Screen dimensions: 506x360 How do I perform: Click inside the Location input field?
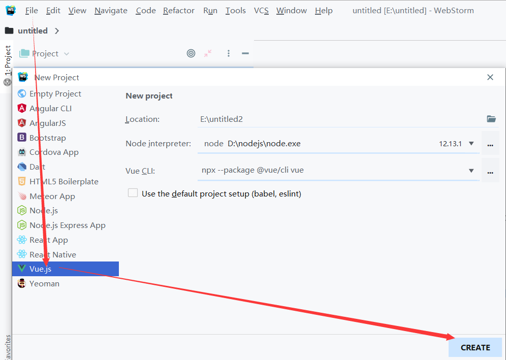point(305,119)
